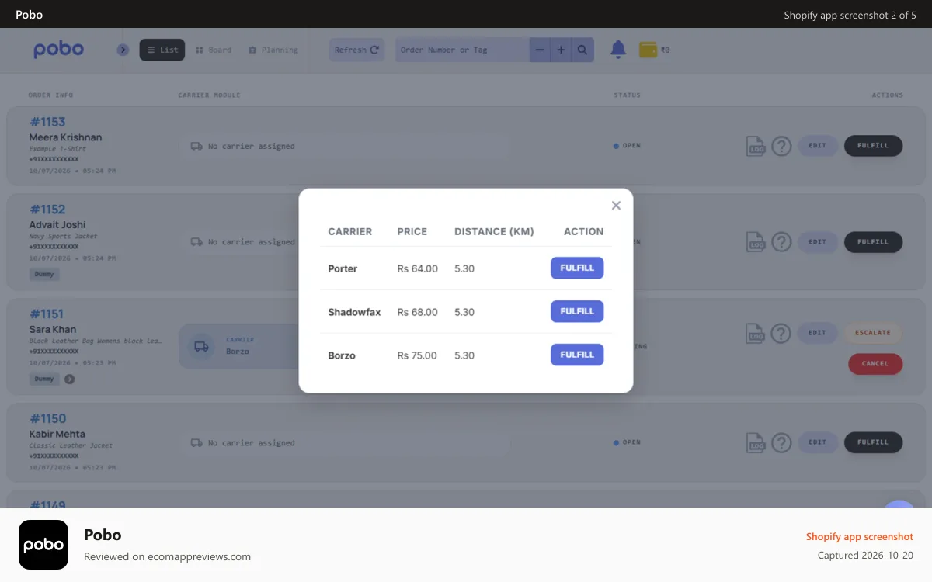View log for order #1151
The height and width of the screenshot is (582, 932).
coord(756,334)
